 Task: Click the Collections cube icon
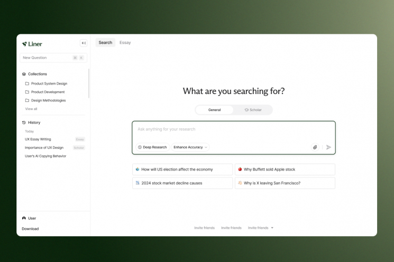coord(24,74)
